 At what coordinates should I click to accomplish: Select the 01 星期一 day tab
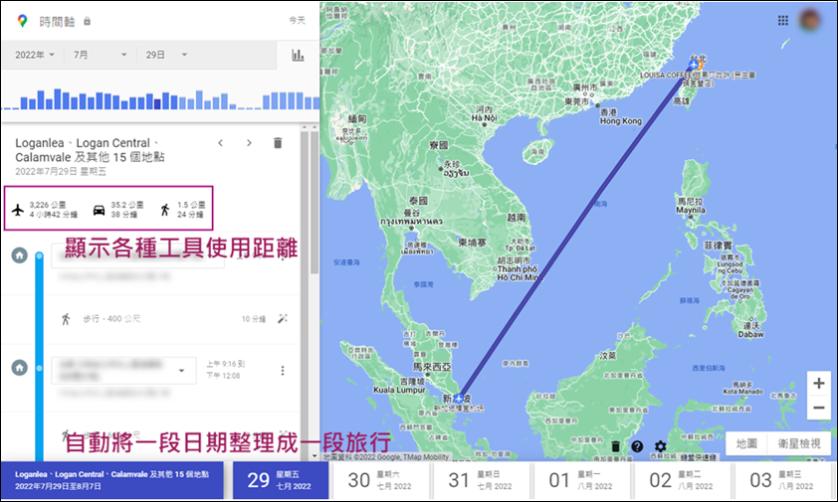581,480
